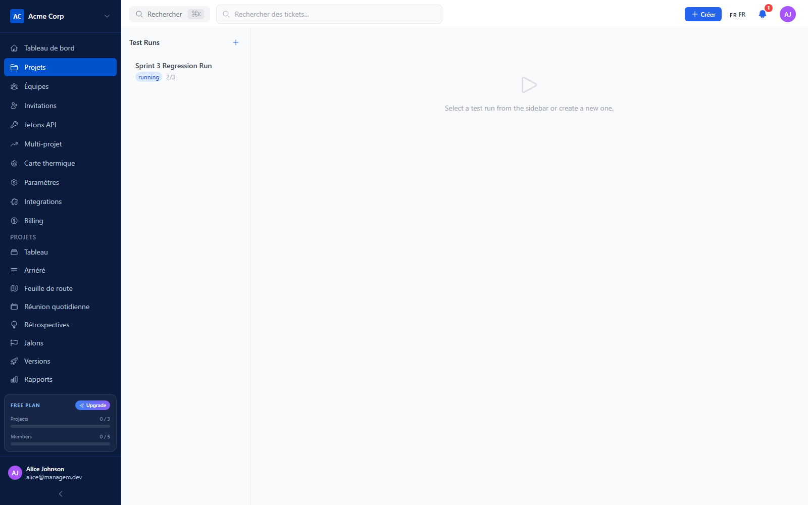Open notifications bell icon
The height and width of the screenshot is (505, 808).
coord(763,14)
